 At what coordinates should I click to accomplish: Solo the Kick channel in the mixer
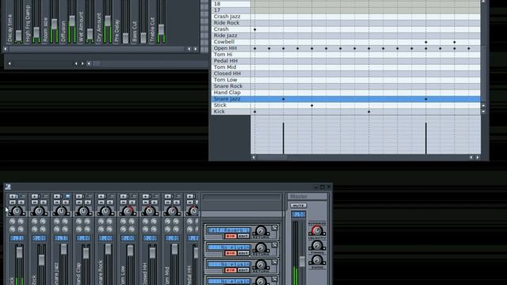(x=21, y=203)
